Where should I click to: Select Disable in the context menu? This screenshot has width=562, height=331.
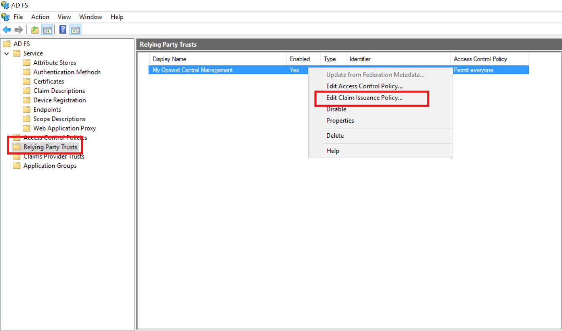336,109
